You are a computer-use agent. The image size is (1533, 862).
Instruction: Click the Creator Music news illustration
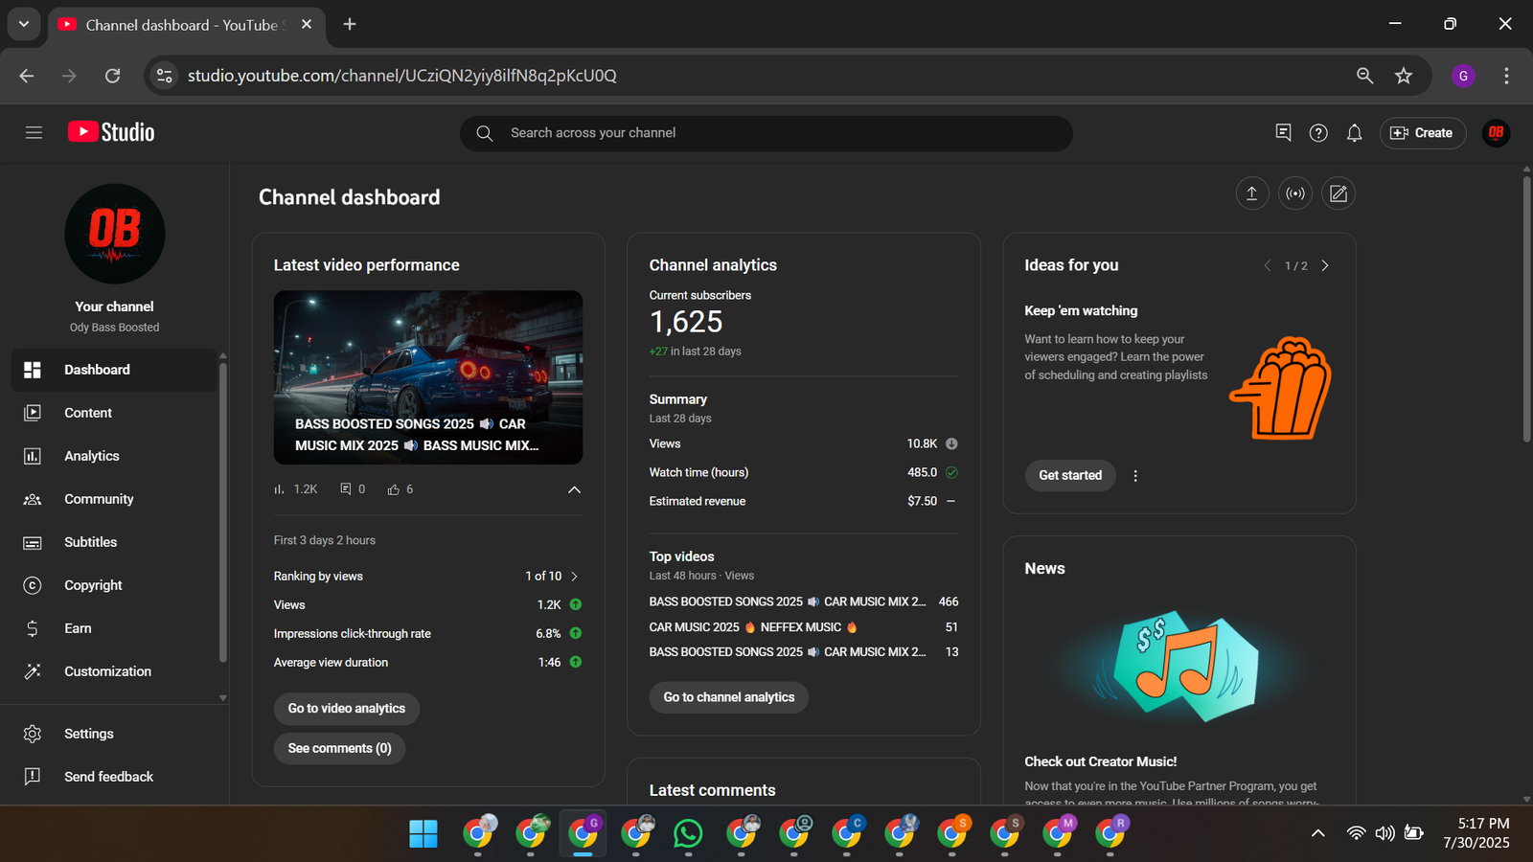click(x=1179, y=666)
